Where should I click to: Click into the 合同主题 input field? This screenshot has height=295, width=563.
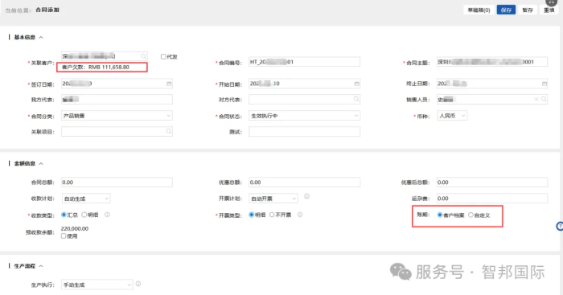coord(492,62)
